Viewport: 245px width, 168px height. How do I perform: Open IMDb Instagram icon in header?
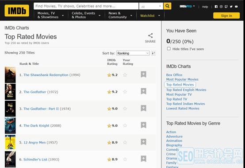click(x=221, y=7)
